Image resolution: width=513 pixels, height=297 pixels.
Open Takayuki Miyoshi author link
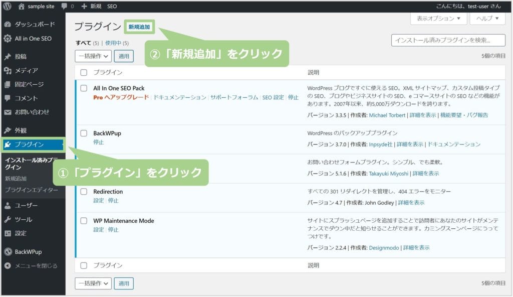click(x=389, y=174)
